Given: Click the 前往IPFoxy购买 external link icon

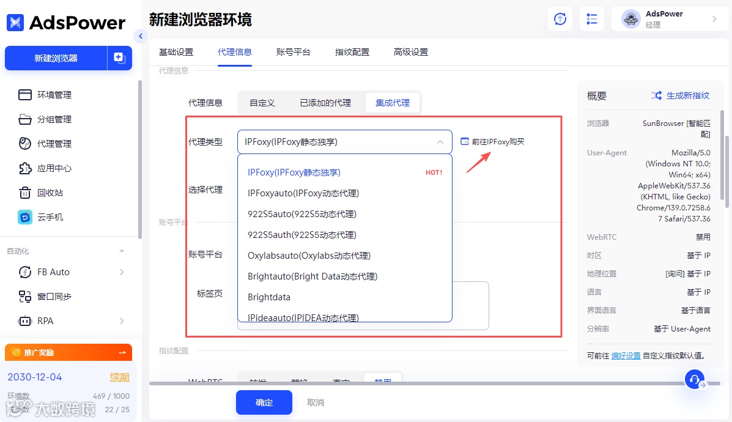Looking at the screenshot, I should pos(465,141).
